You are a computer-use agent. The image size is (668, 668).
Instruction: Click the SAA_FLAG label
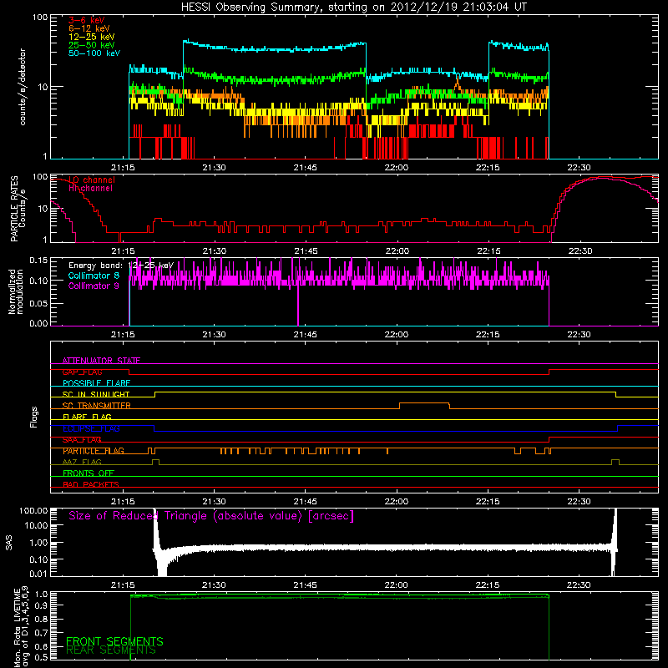(x=82, y=439)
